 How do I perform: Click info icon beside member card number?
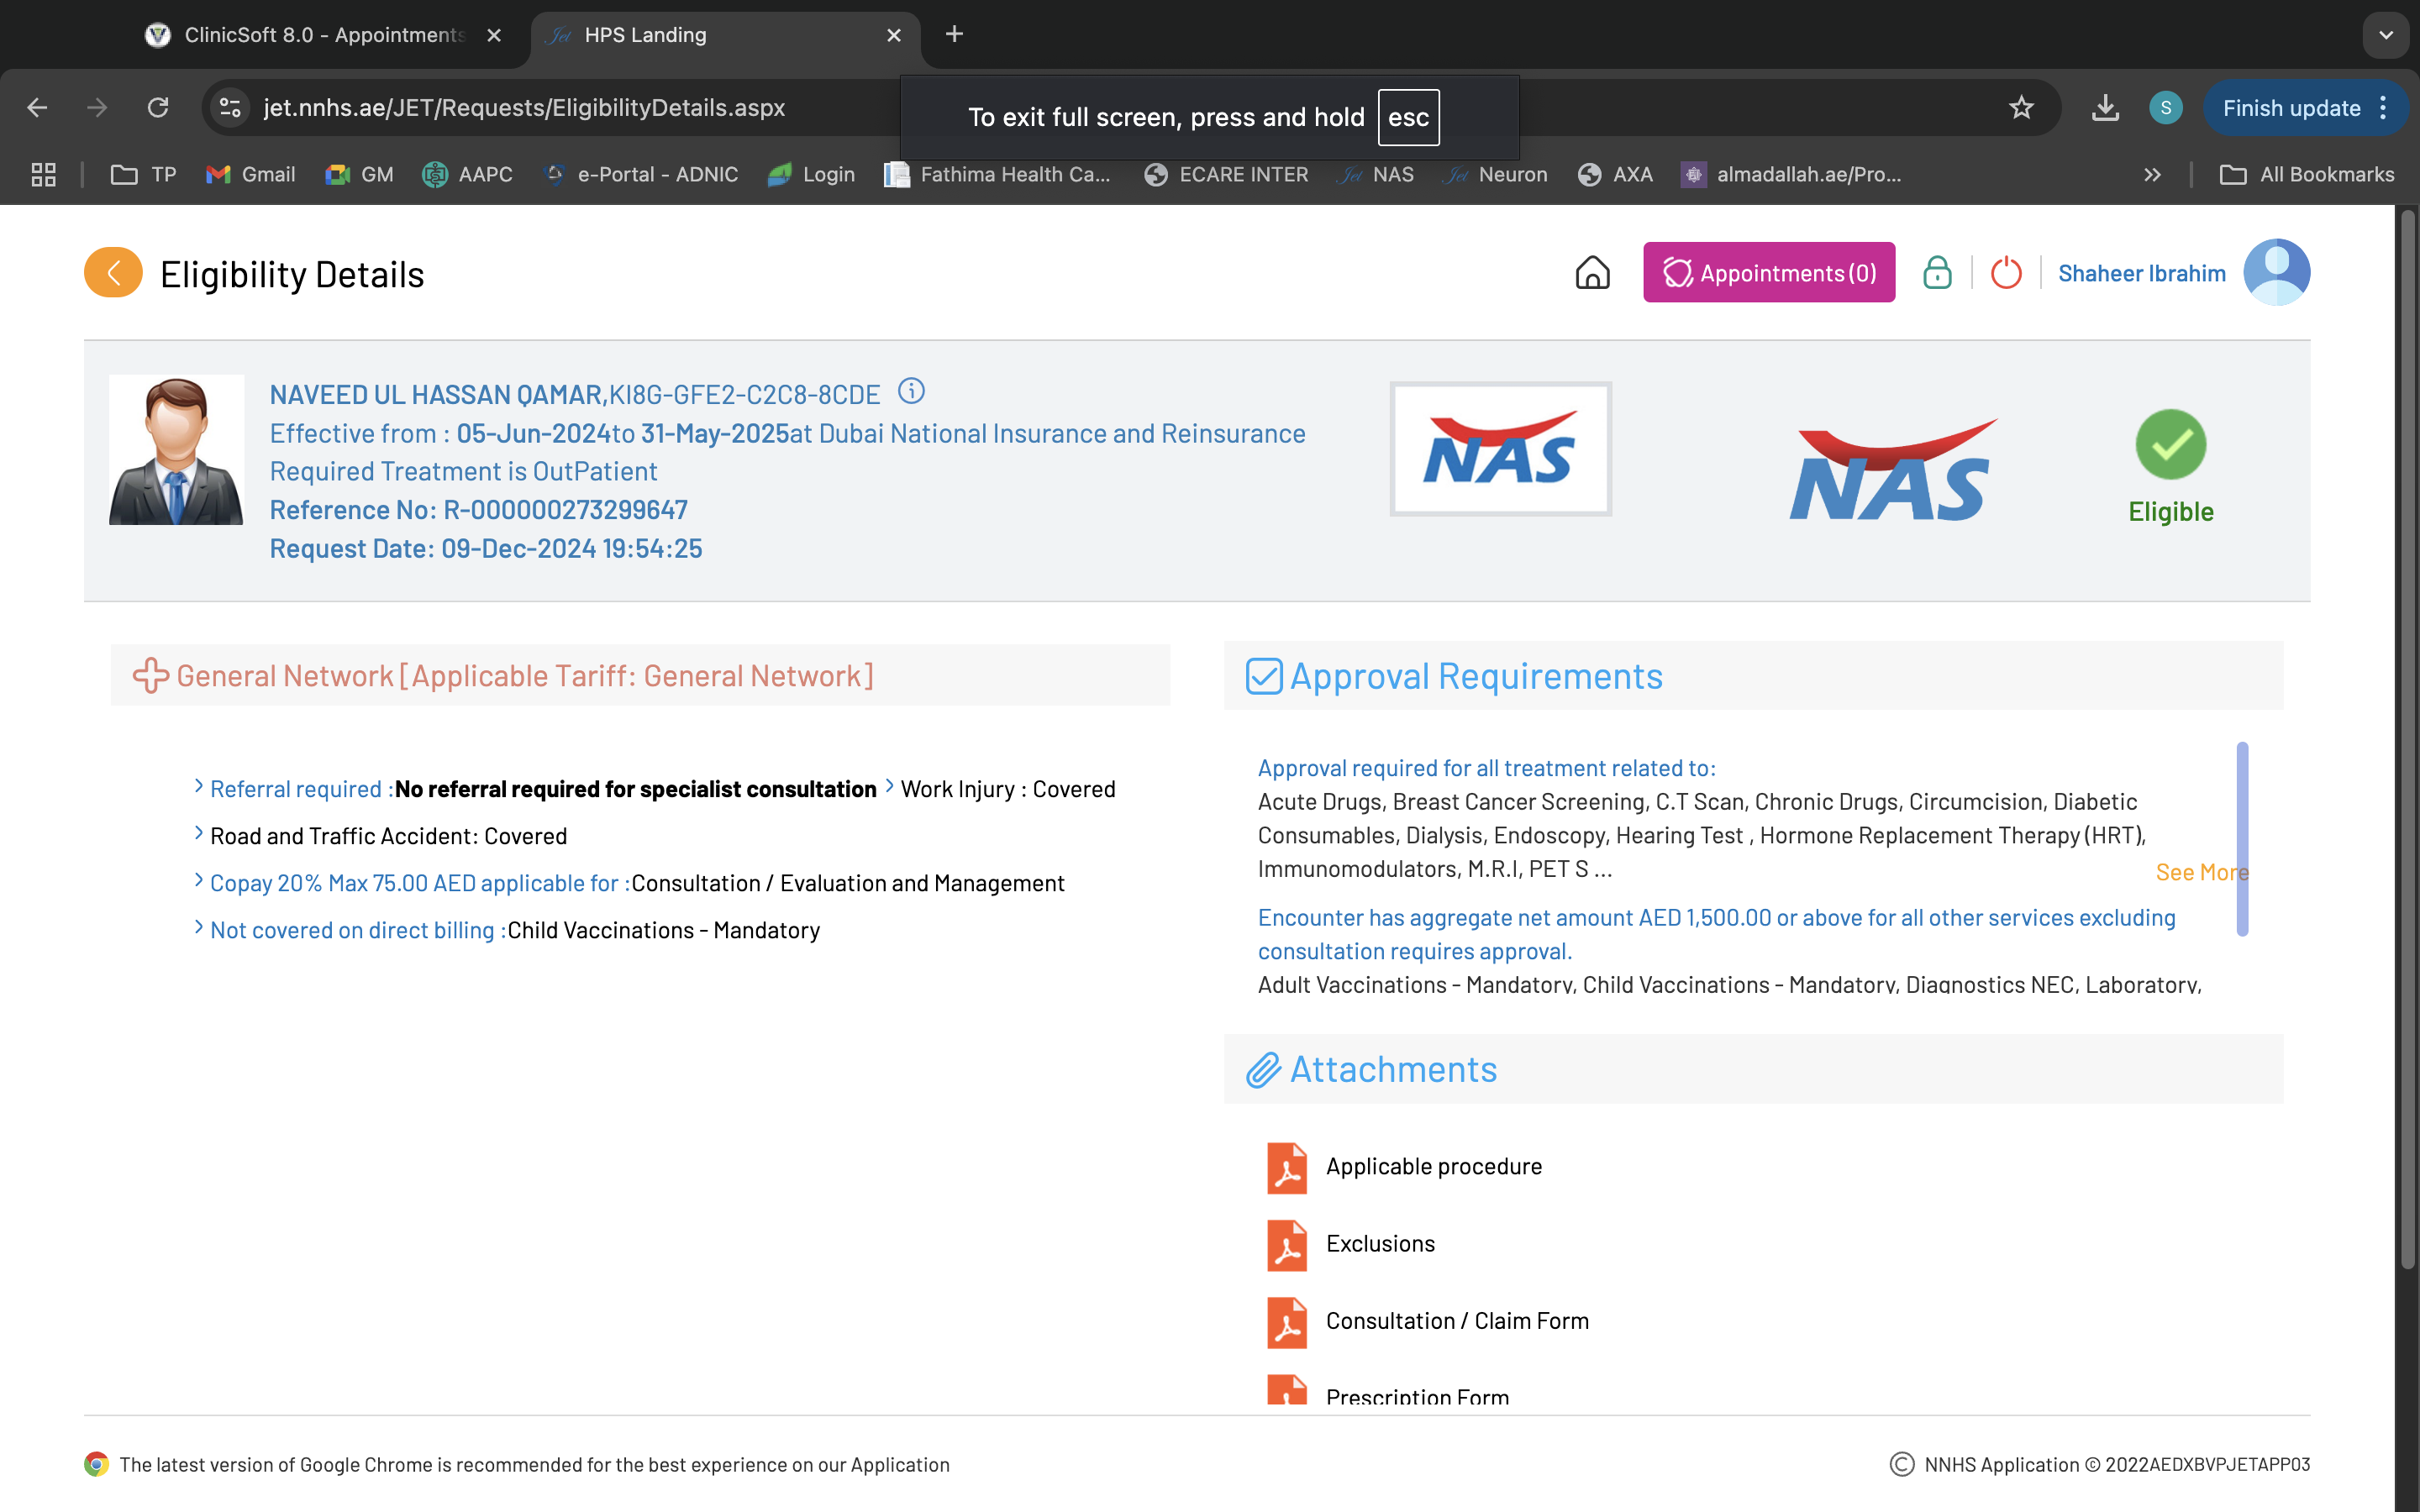click(x=911, y=391)
